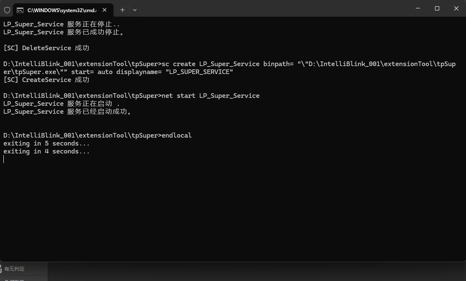Click the "exiting in 4 seconds..." line
The image size is (466, 281).
(46, 151)
